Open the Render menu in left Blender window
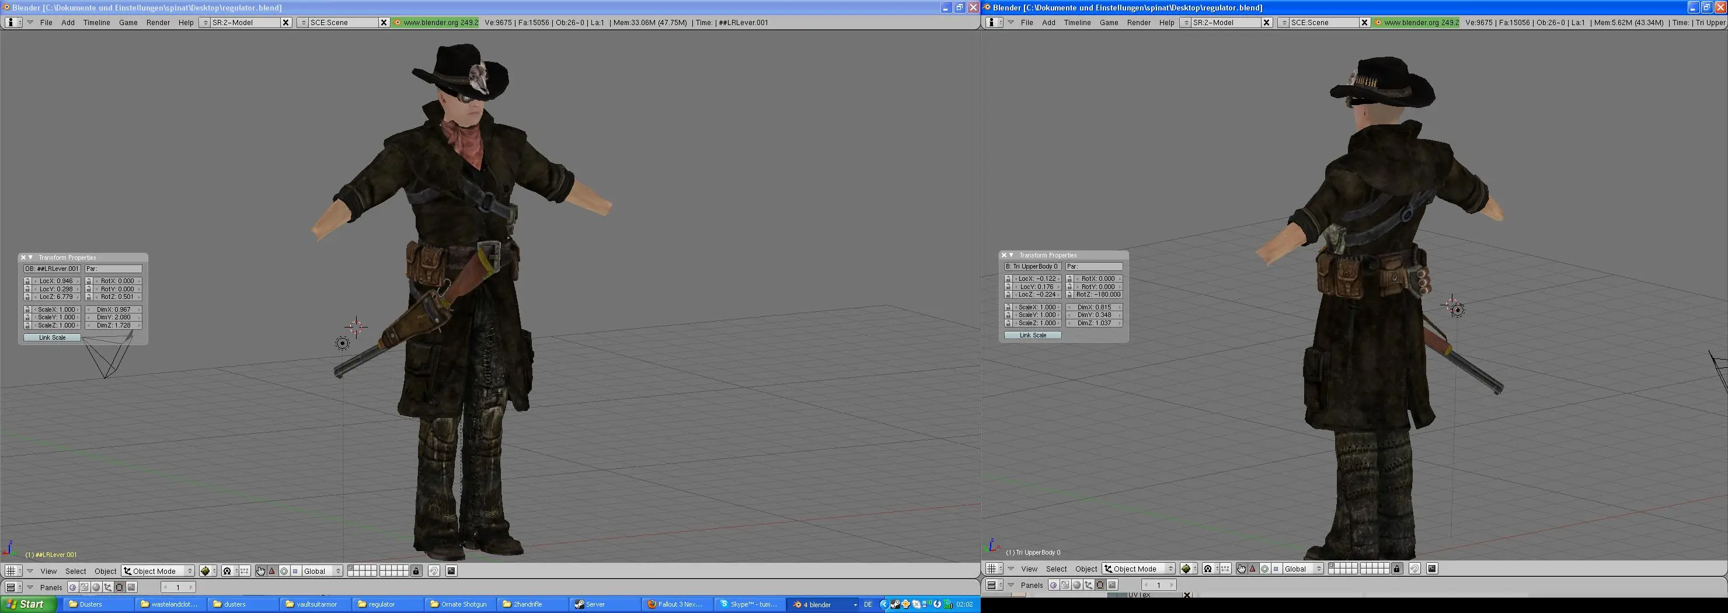The image size is (1728, 613). coord(158,23)
